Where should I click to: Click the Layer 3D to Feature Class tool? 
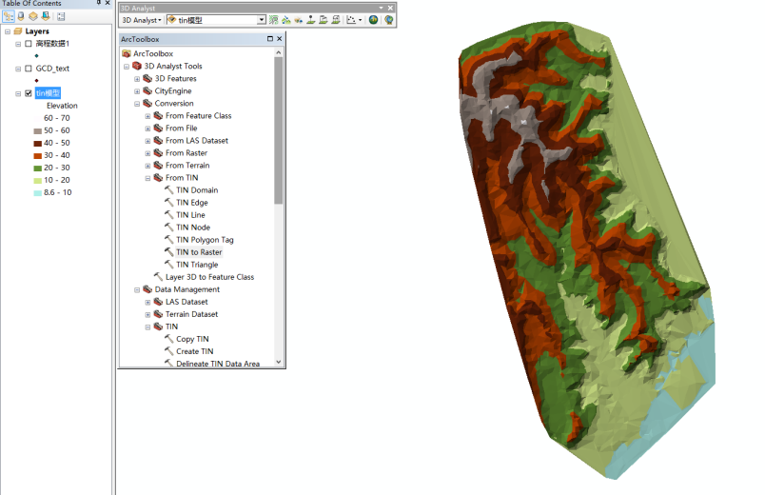[x=209, y=277]
